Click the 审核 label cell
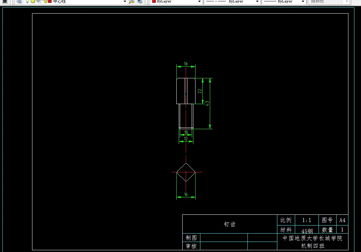 pos(191,246)
